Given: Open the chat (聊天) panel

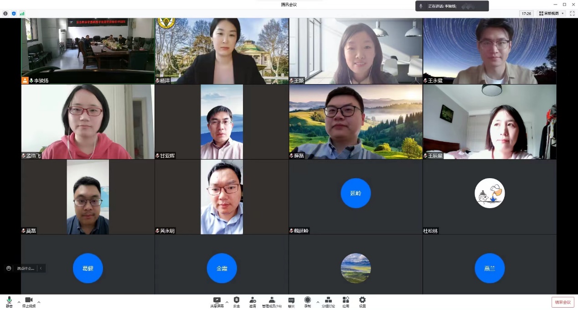Looking at the screenshot, I should (x=291, y=302).
